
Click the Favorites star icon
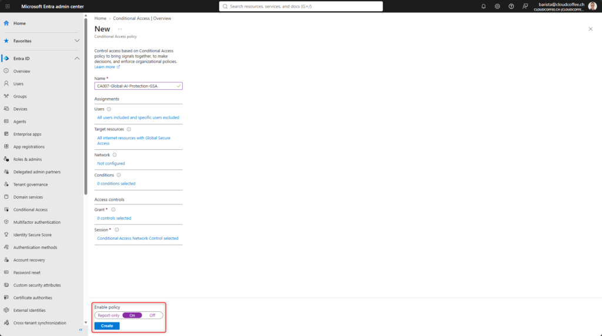[x=6, y=41]
